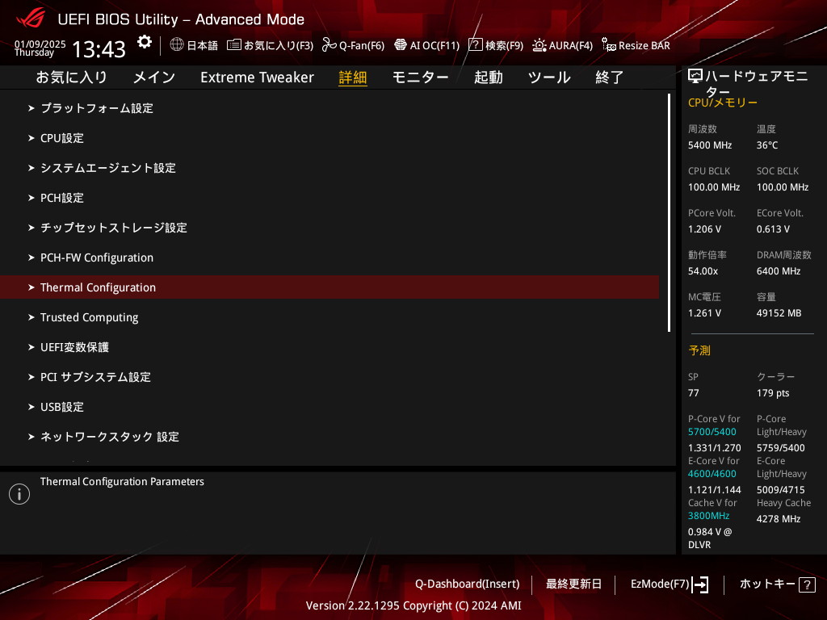Viewport: 827px width, 620px height.
Task: Click 最終更新日 button in footer
Action: coord(573,584)
